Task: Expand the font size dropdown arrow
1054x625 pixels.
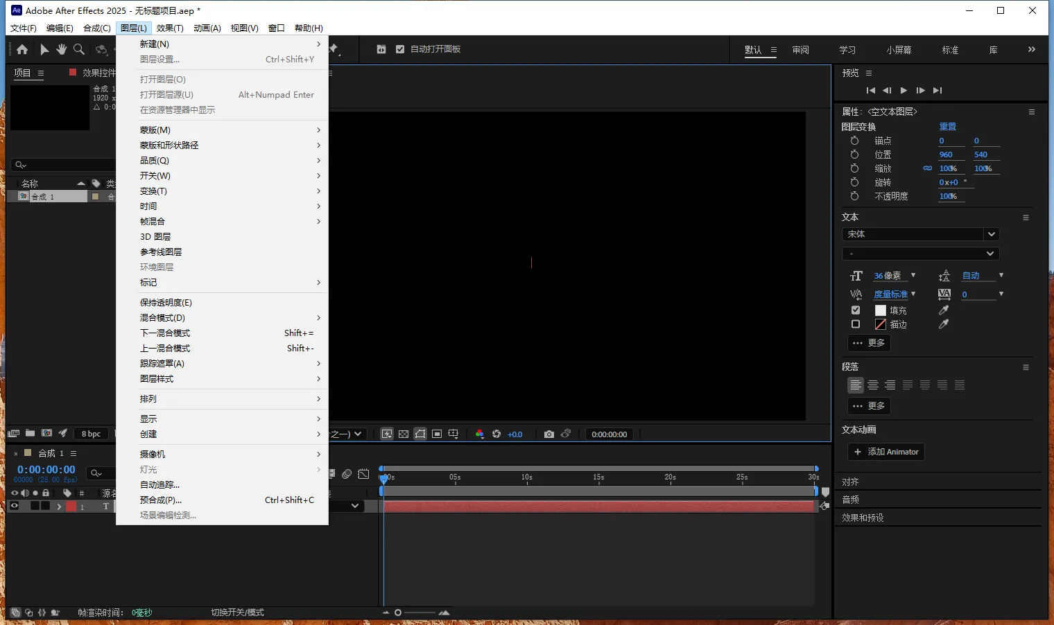Action: coord(913,276)
